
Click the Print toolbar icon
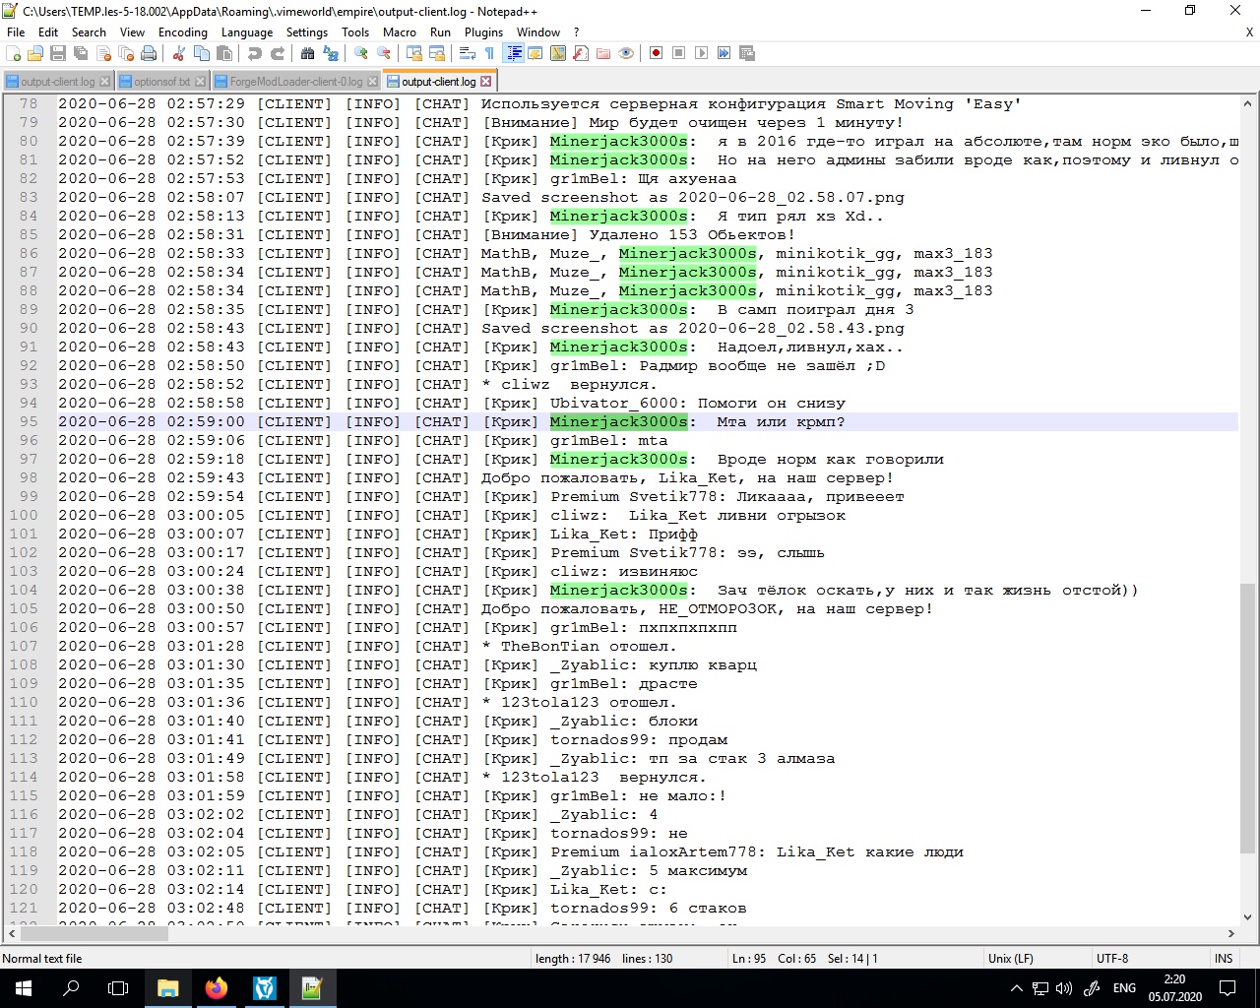pos(149,53)
